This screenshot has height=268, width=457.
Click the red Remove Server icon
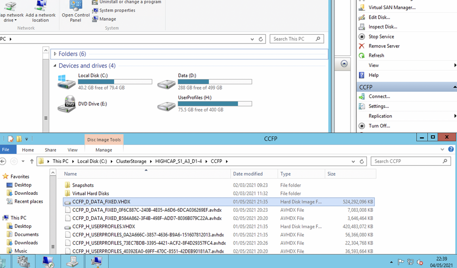[x=361, y=46]
